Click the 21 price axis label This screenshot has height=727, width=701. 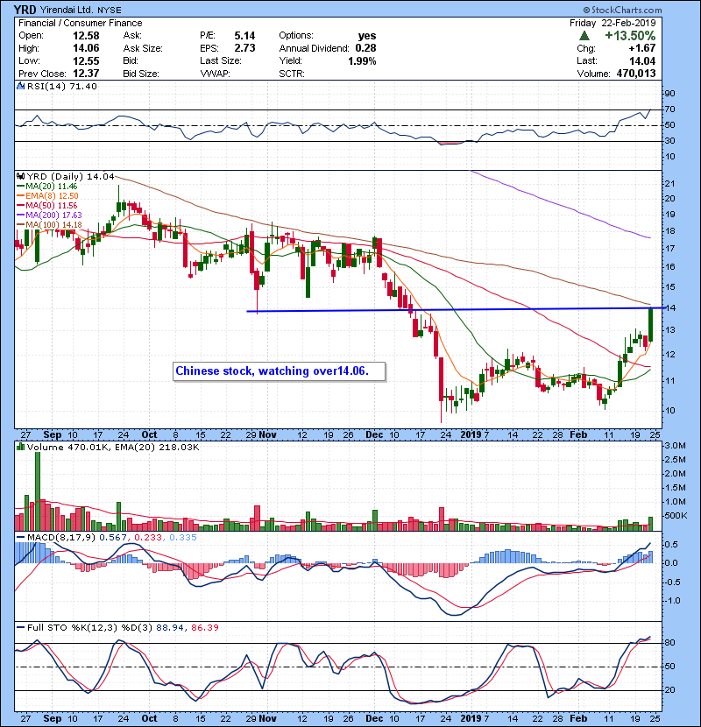click(x=669, y=184)
